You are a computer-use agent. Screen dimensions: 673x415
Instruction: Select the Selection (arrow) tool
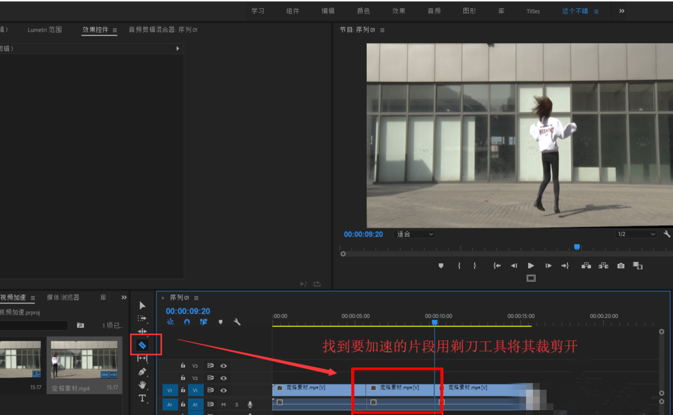(x=142, y=306)
